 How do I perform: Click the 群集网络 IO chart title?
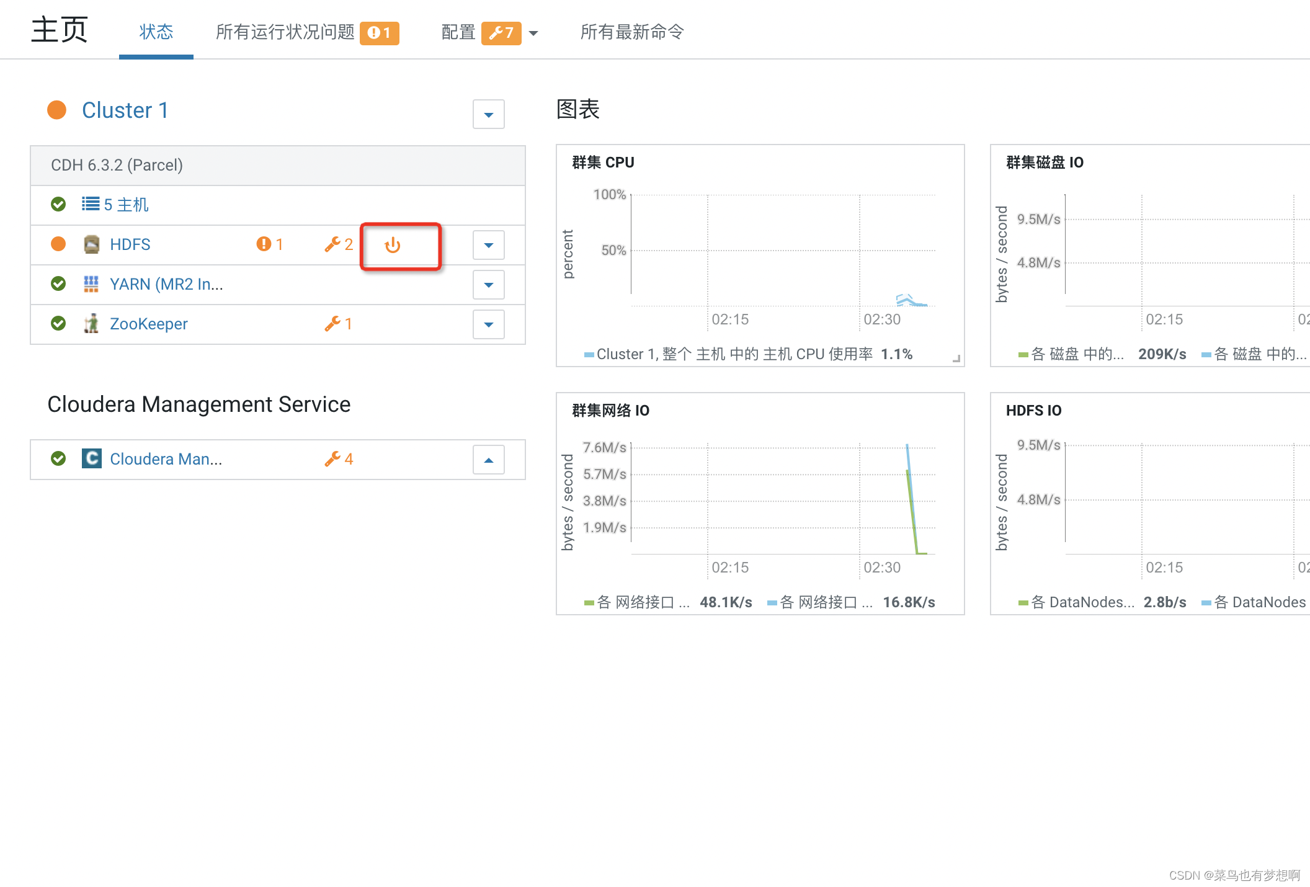[x=610, y=411]
